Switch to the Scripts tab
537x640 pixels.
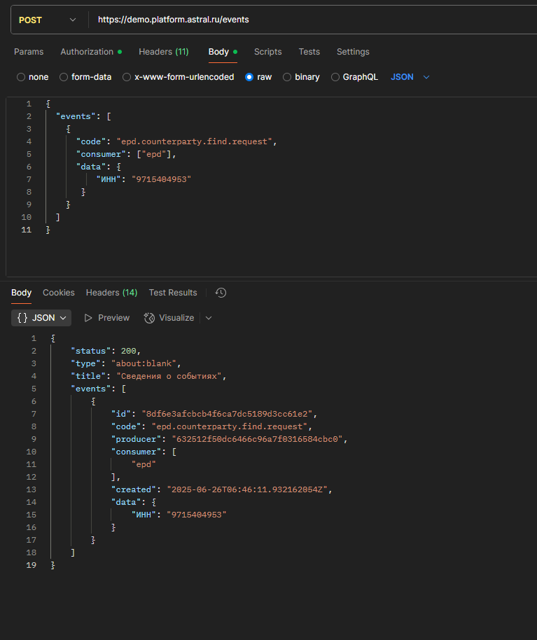point(267,52)
